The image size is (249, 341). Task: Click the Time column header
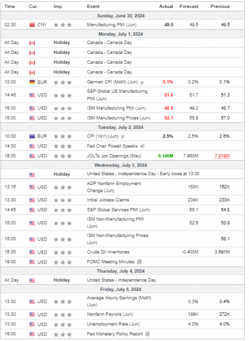point(10,6)
